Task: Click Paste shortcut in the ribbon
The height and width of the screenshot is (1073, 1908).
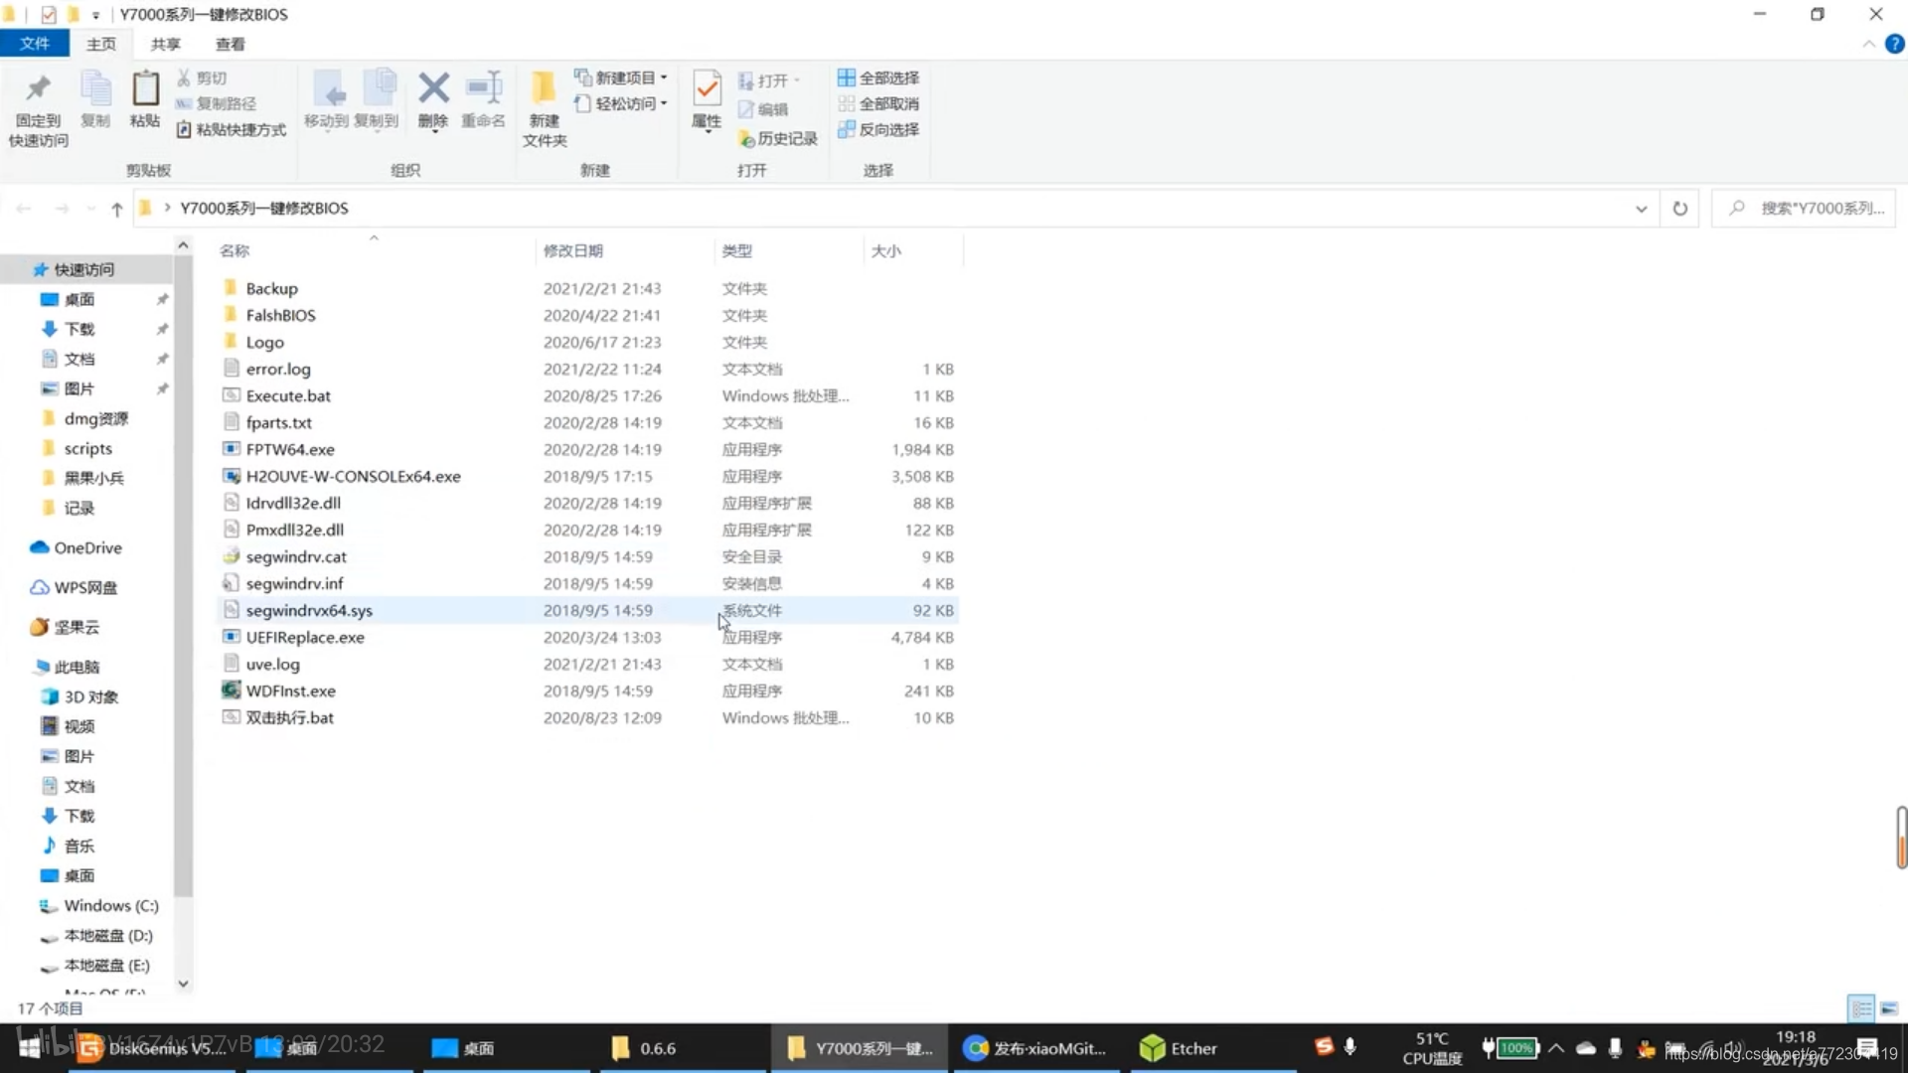Action: point(232,129)
